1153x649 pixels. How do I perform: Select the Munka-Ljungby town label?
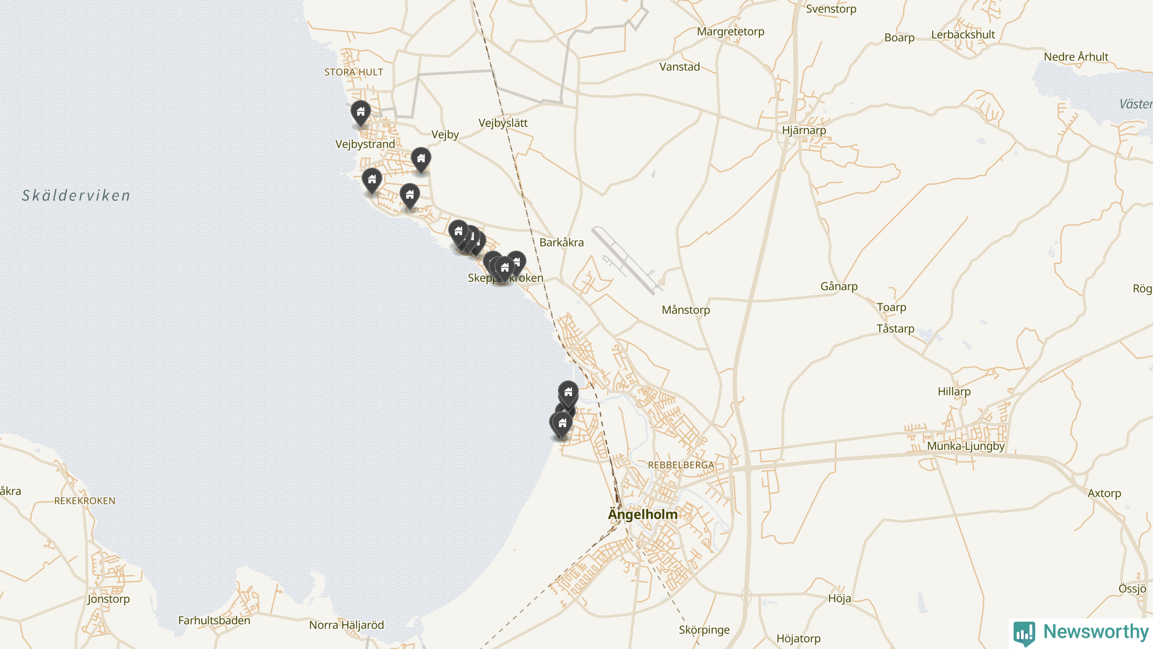(966, 446)
